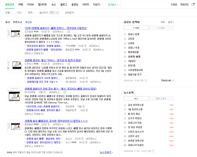
Task: Collapse the 검색옵션 search options
Action: click(113, 5)
